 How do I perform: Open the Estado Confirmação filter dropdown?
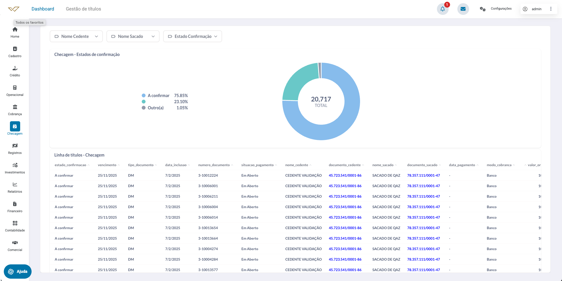pos(193,36)
